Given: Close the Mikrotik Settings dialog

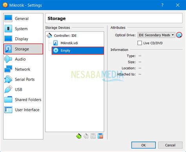Looking at the screenshot, I should point(177,5).
